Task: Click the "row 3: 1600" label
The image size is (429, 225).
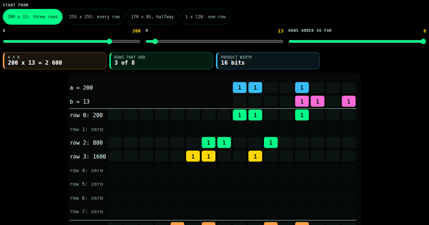Action: tap(88, 156)
